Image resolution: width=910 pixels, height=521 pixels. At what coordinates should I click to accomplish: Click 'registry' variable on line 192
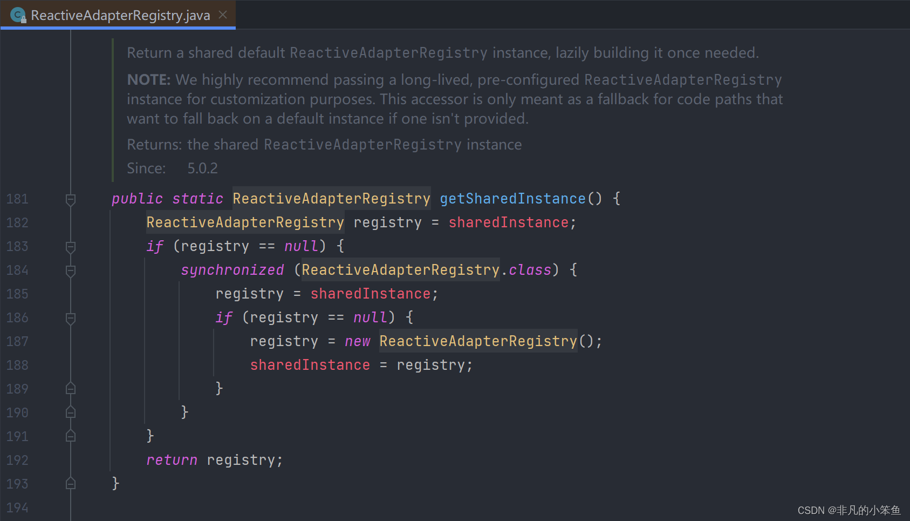241,460
